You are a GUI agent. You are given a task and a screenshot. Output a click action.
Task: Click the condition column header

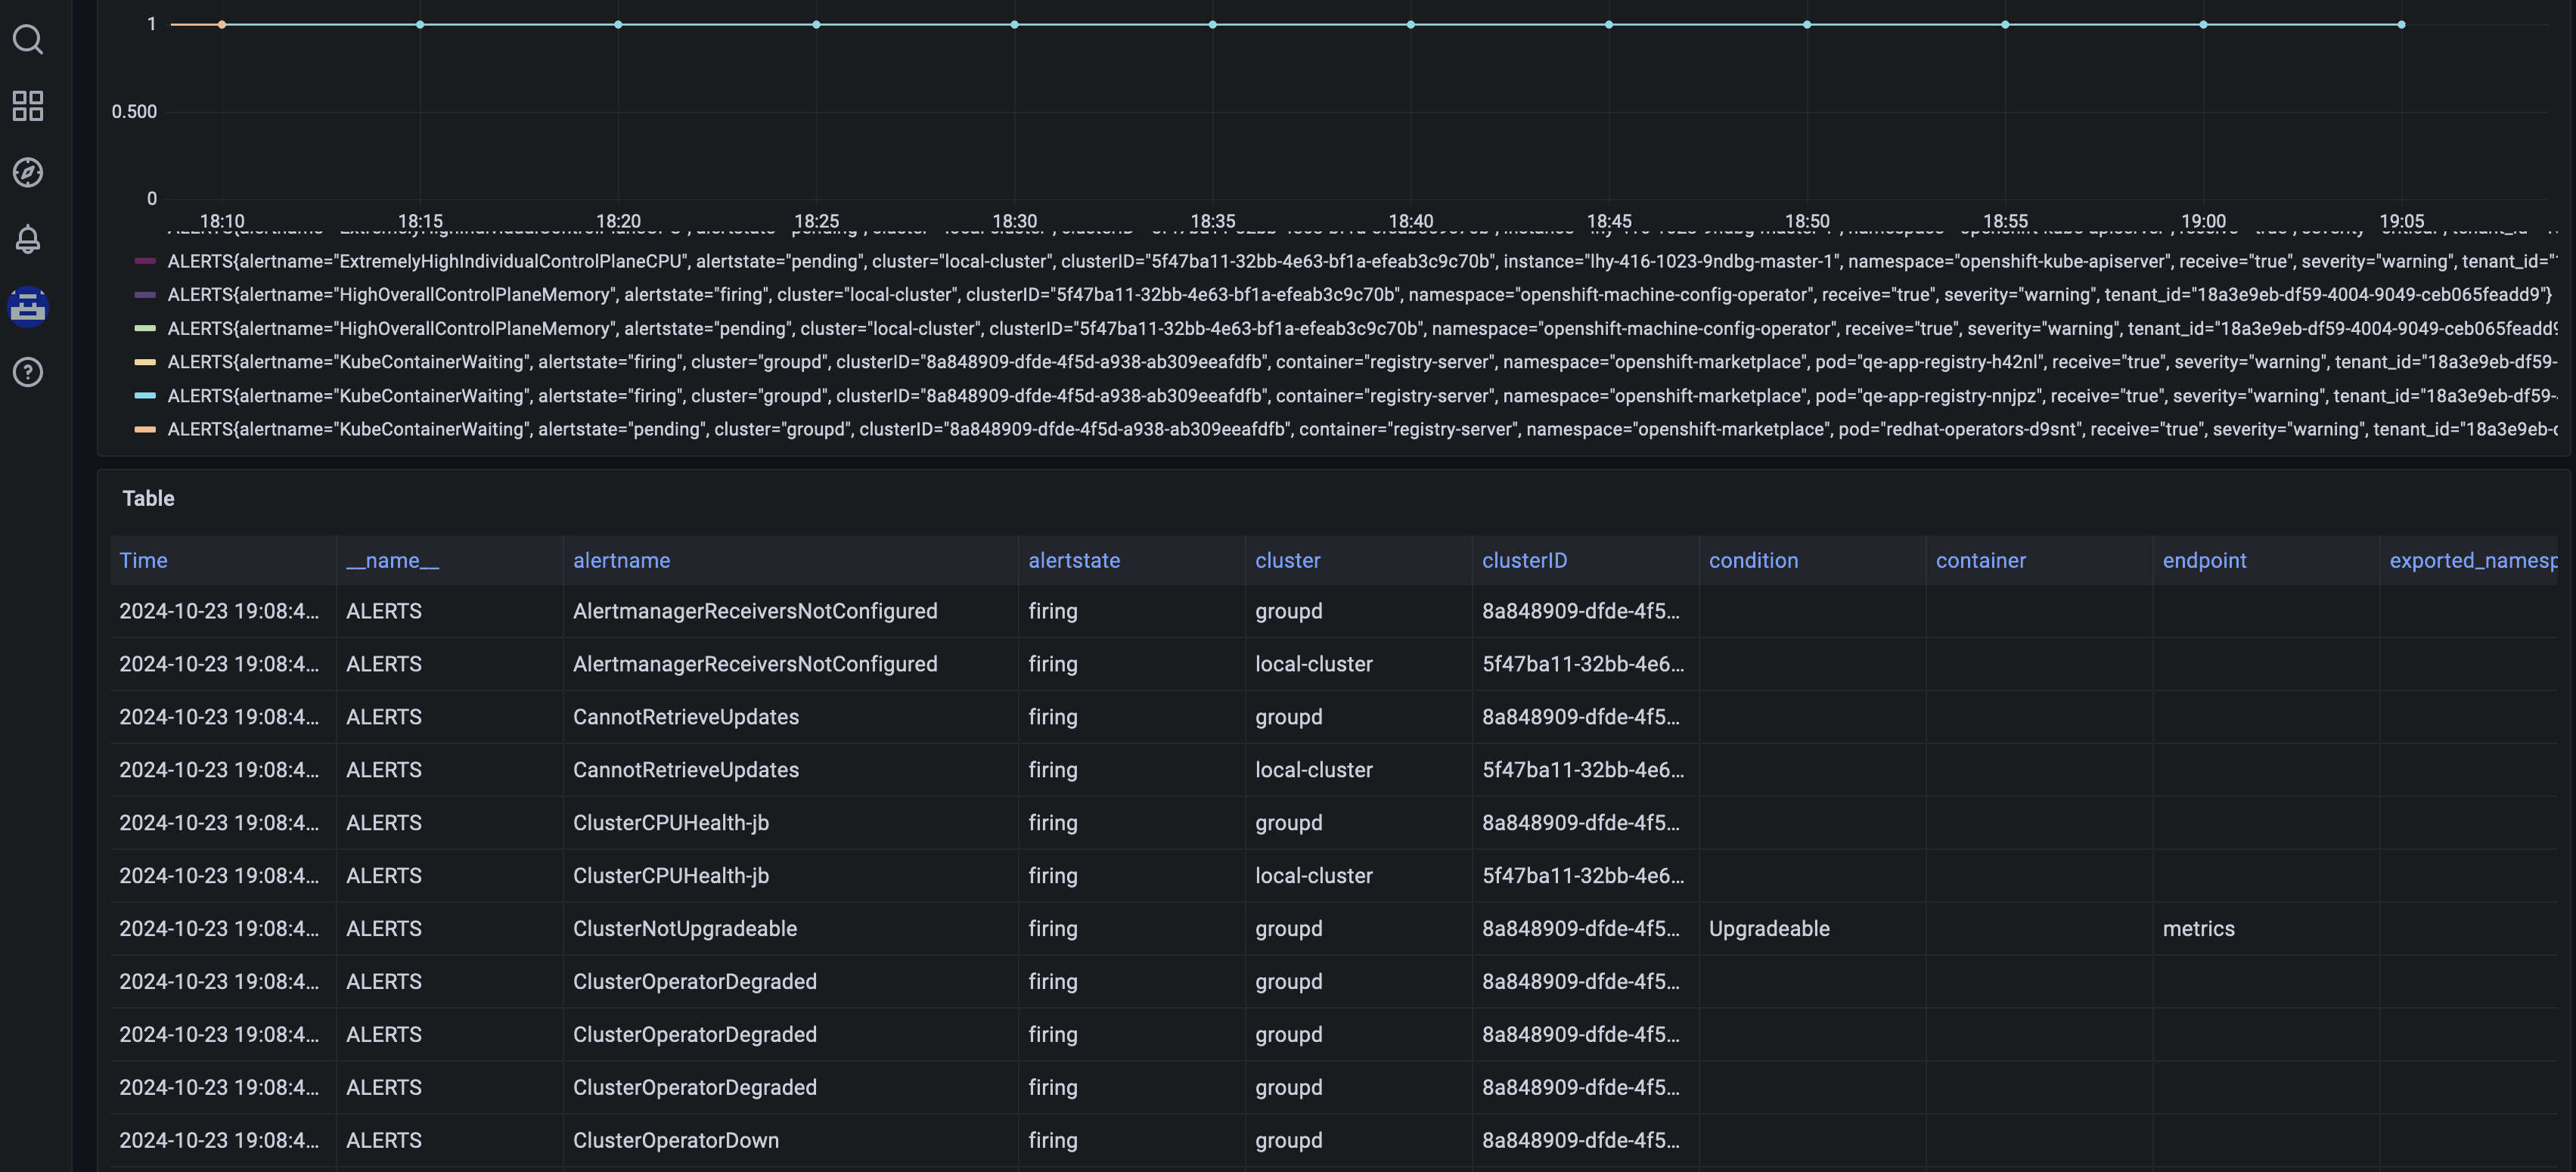[x=1753, y=561]
